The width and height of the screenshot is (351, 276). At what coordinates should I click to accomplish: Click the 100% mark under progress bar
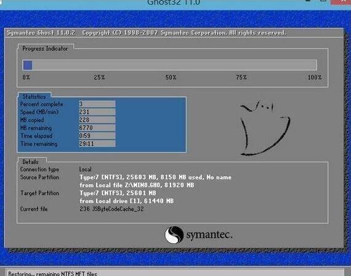click(314, 77)
